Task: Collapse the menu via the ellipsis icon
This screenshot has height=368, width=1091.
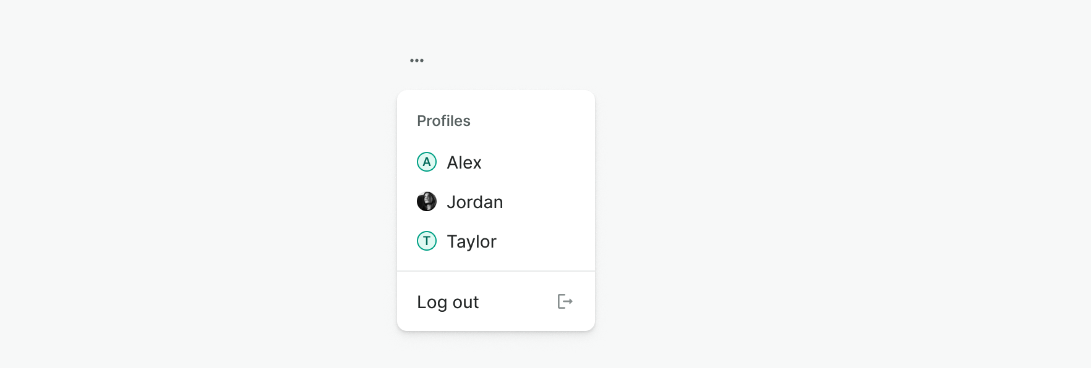Action: tap(417, 61)
